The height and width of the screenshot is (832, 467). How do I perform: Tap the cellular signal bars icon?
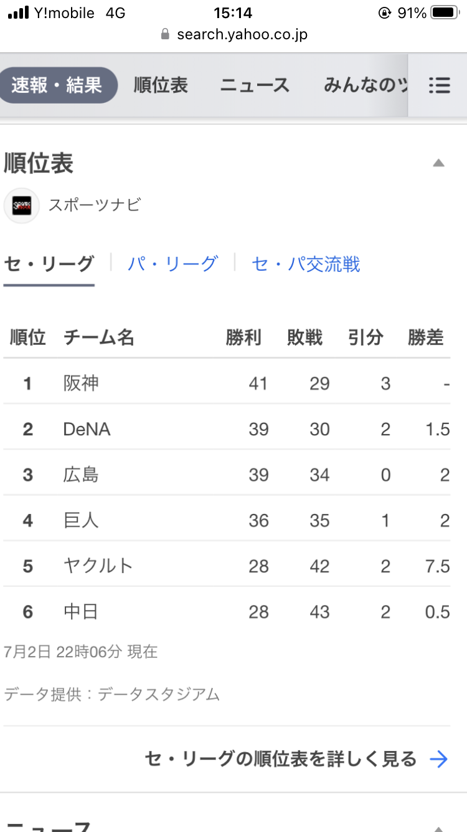[19, 12]
